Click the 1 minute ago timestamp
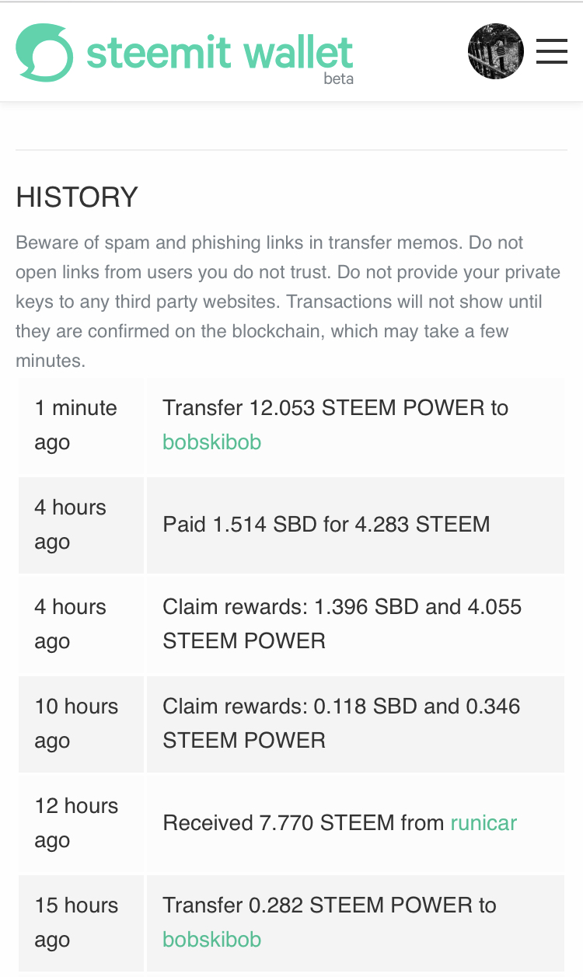The height and width of the screenshot is (977, 583). coord(75,425)
